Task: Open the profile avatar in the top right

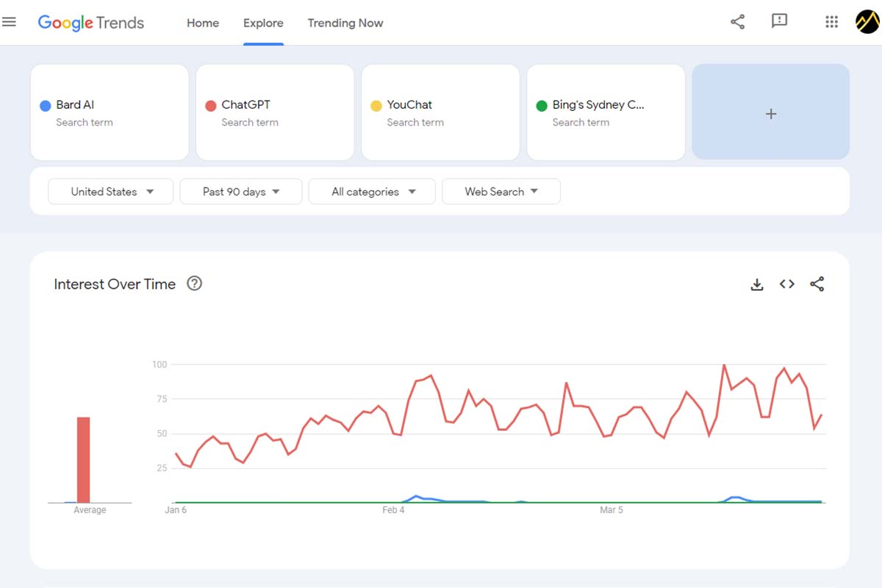Action: point(866,22)
